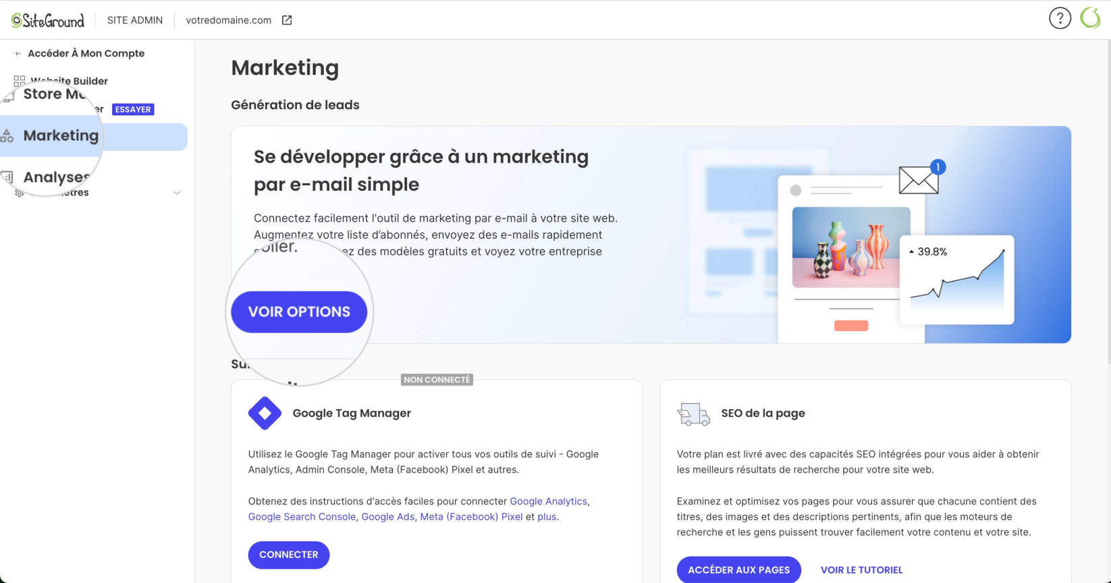
Task: Open Accéder À Mon Compte link
Action: point(86,53)
